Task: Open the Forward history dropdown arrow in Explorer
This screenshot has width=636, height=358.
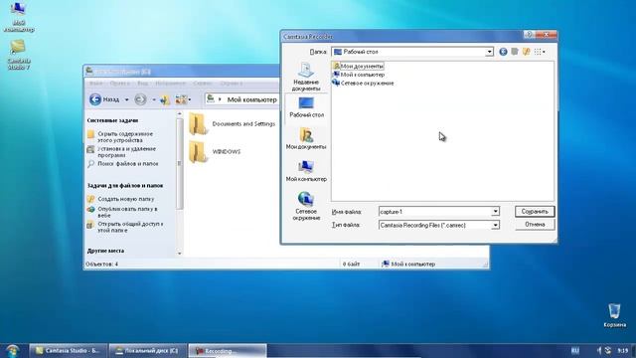Action: (x=154, y=99)
